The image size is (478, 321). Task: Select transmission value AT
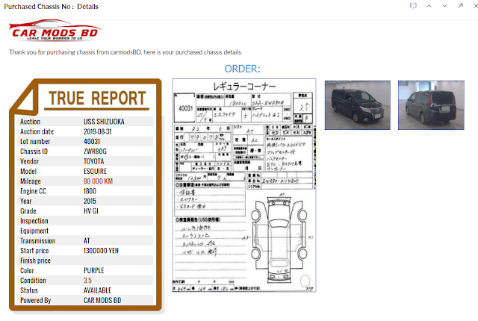pos(87,241)
